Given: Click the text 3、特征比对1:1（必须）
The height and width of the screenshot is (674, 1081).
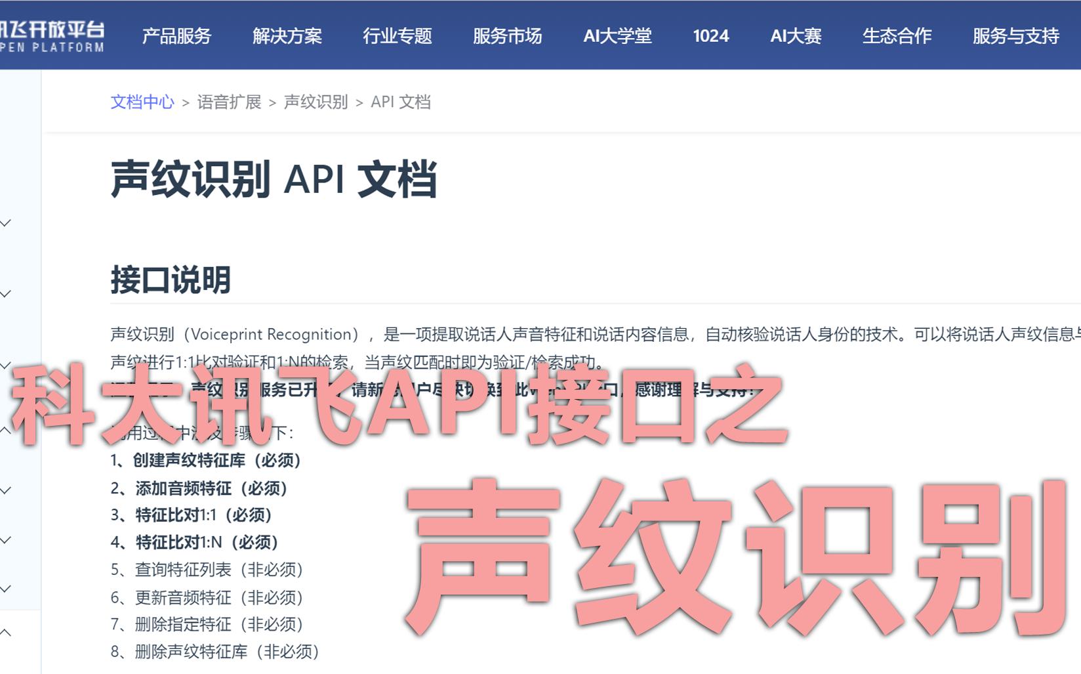Looking at the screenshot, I should point(191,515).
